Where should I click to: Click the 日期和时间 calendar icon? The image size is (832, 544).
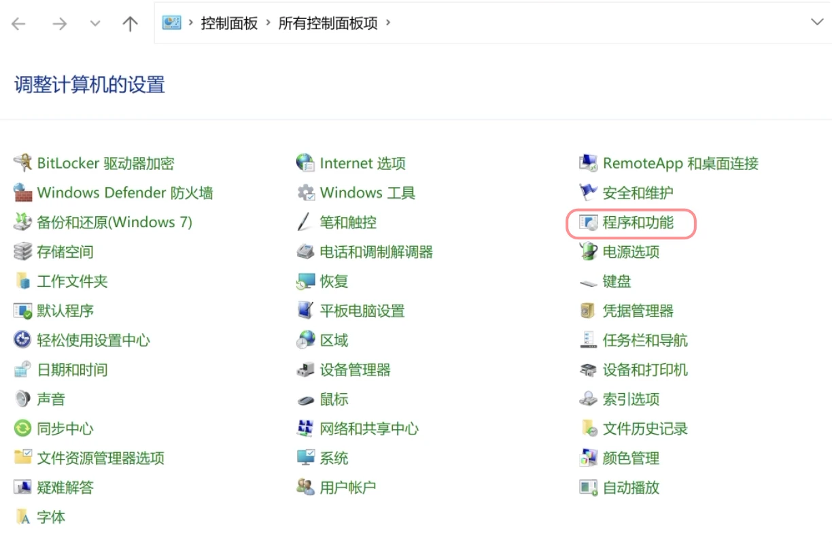pos(23,369)
